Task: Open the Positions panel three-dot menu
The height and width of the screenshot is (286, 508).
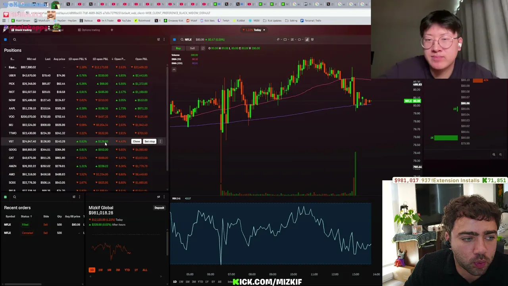Action: click(x=164, y=39)
